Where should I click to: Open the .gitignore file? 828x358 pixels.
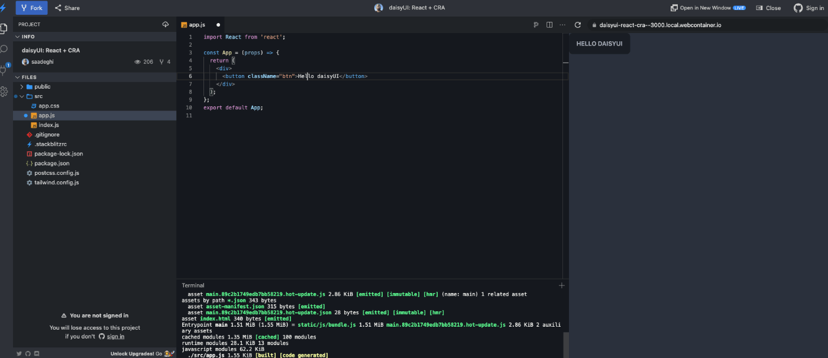[95, 134]
